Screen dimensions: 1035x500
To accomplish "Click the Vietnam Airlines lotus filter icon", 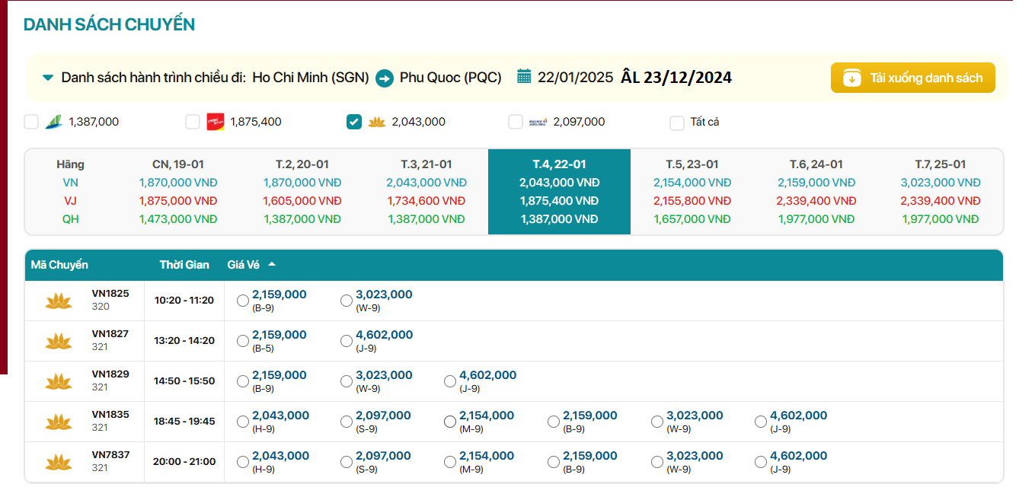I will 377,122.
